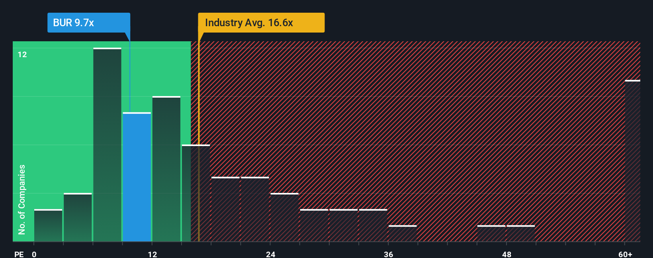
Task: Click the x-axis tick label '12'
Action: coord(152,254)
